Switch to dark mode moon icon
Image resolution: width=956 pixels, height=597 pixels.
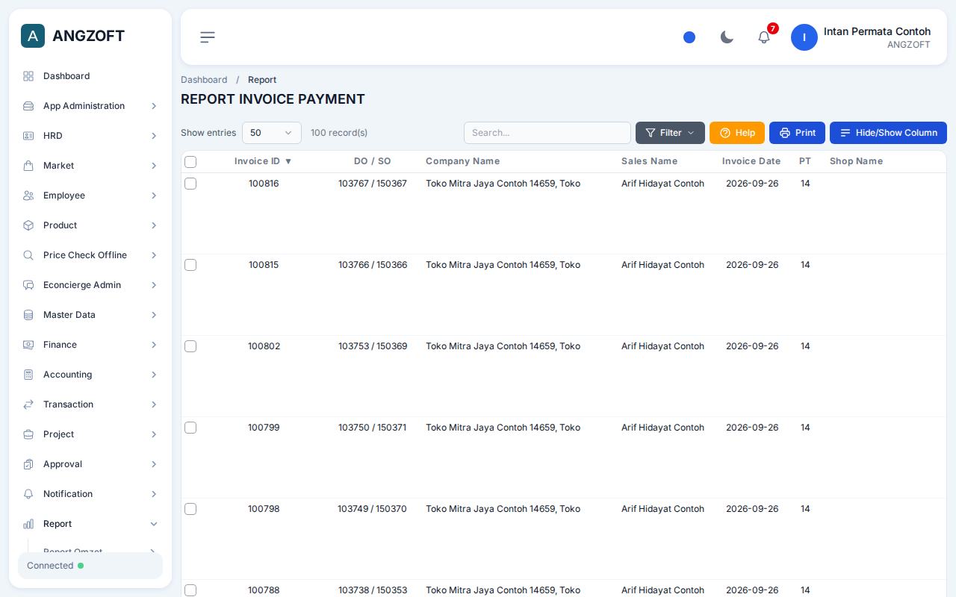click(727, 37)
